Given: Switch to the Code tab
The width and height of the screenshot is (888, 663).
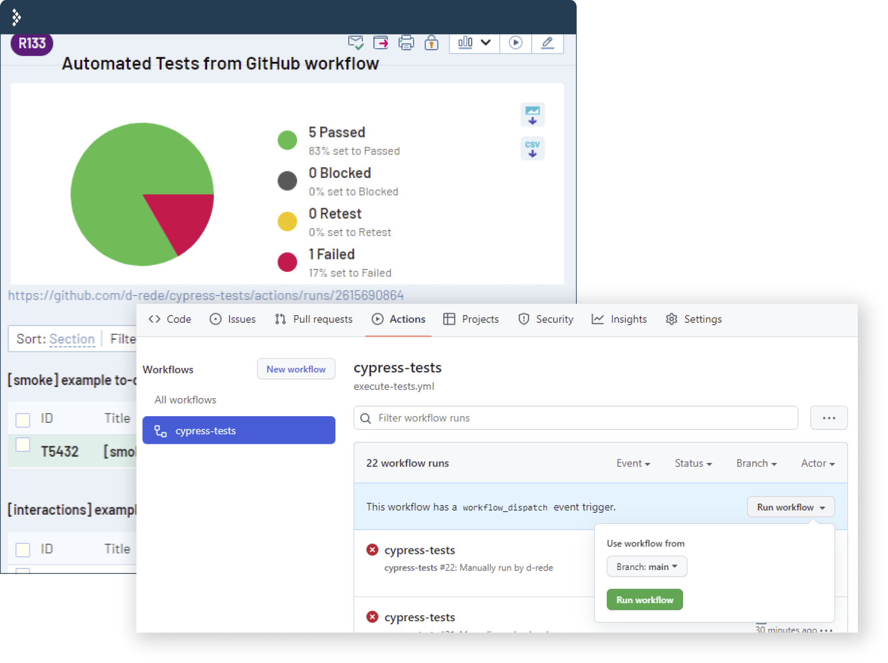Looking at the screenshot, I should [x=170, y=319].
